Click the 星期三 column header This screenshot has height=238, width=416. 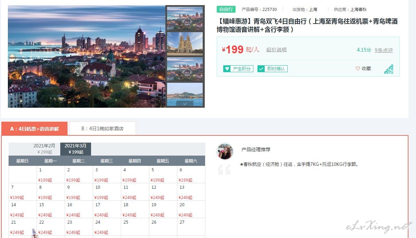coord(107,161)
